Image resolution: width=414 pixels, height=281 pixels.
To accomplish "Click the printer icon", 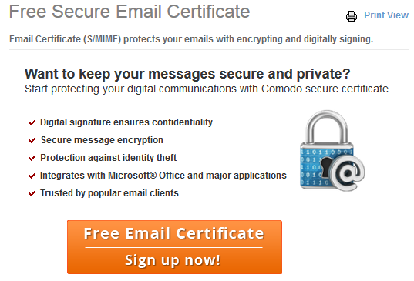I will pos(352,16).
